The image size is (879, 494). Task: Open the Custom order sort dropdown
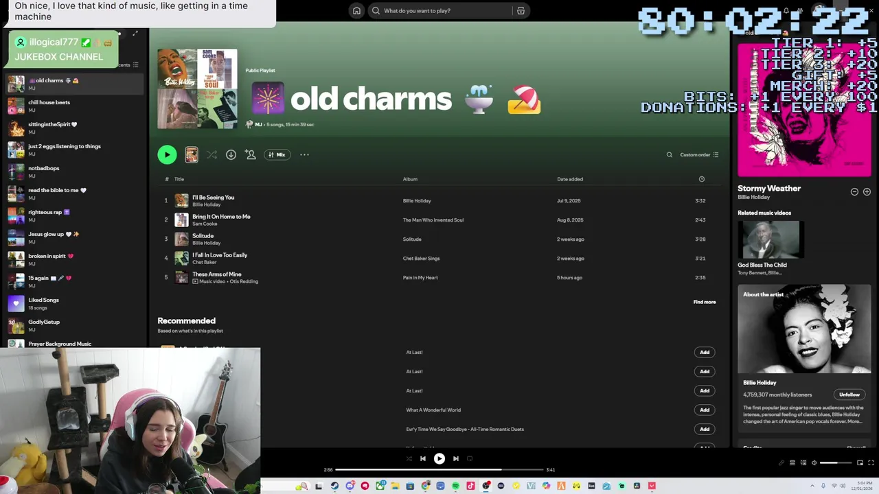(699, 154)
